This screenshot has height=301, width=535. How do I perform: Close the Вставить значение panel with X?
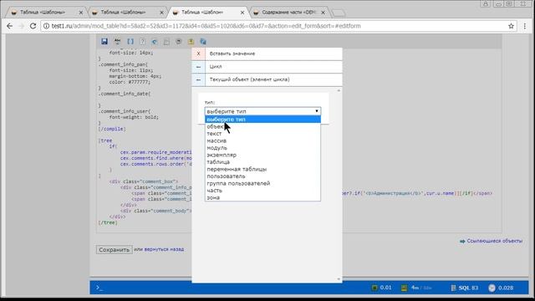click(x=198, y=54)
